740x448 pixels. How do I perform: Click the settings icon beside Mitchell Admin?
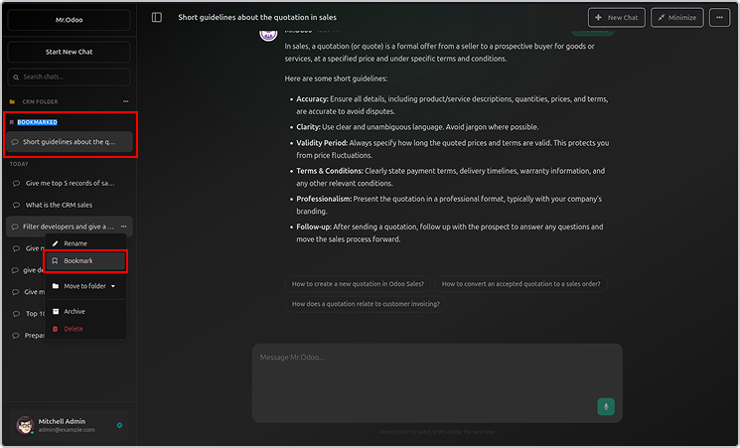[119, 425]
